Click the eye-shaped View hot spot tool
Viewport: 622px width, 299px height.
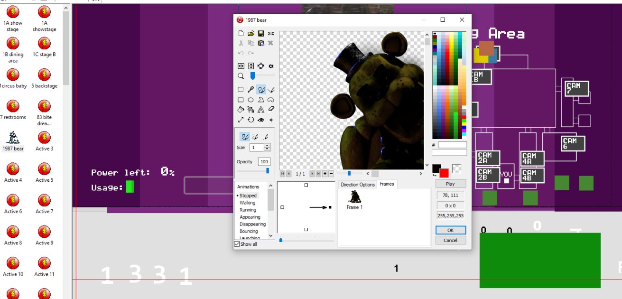tap(261, 120)
